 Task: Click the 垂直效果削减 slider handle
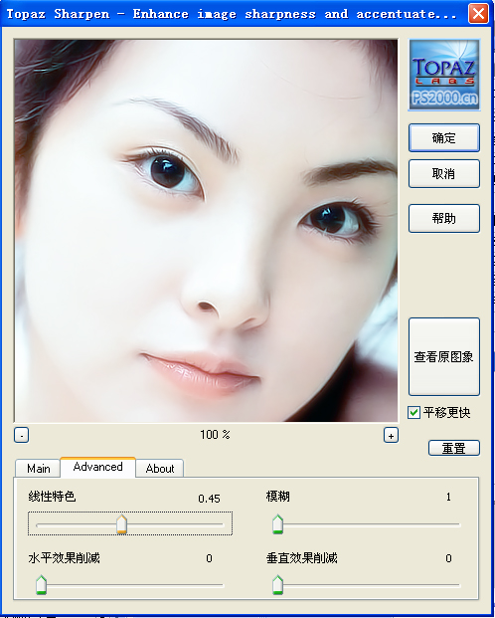277,584
